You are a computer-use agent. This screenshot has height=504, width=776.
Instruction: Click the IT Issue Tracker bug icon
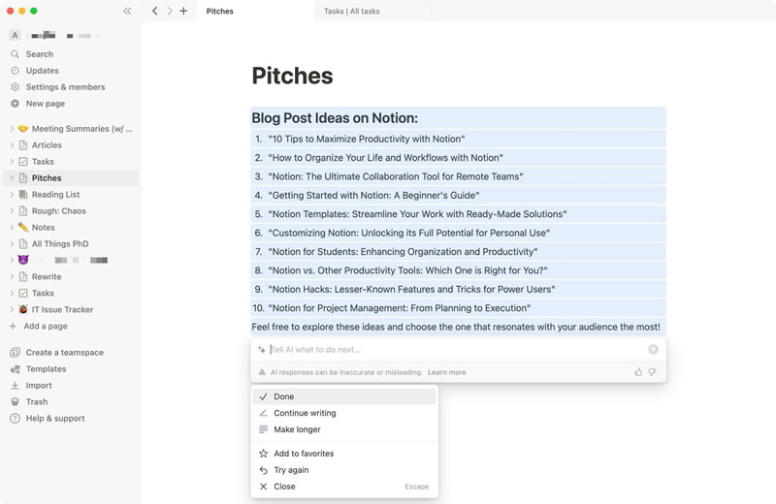[22, 309]
